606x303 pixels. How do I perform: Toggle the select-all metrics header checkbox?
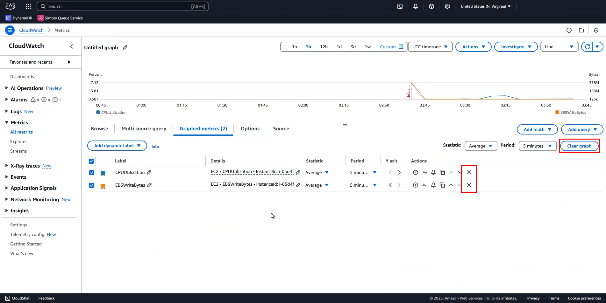click(91, 161)
